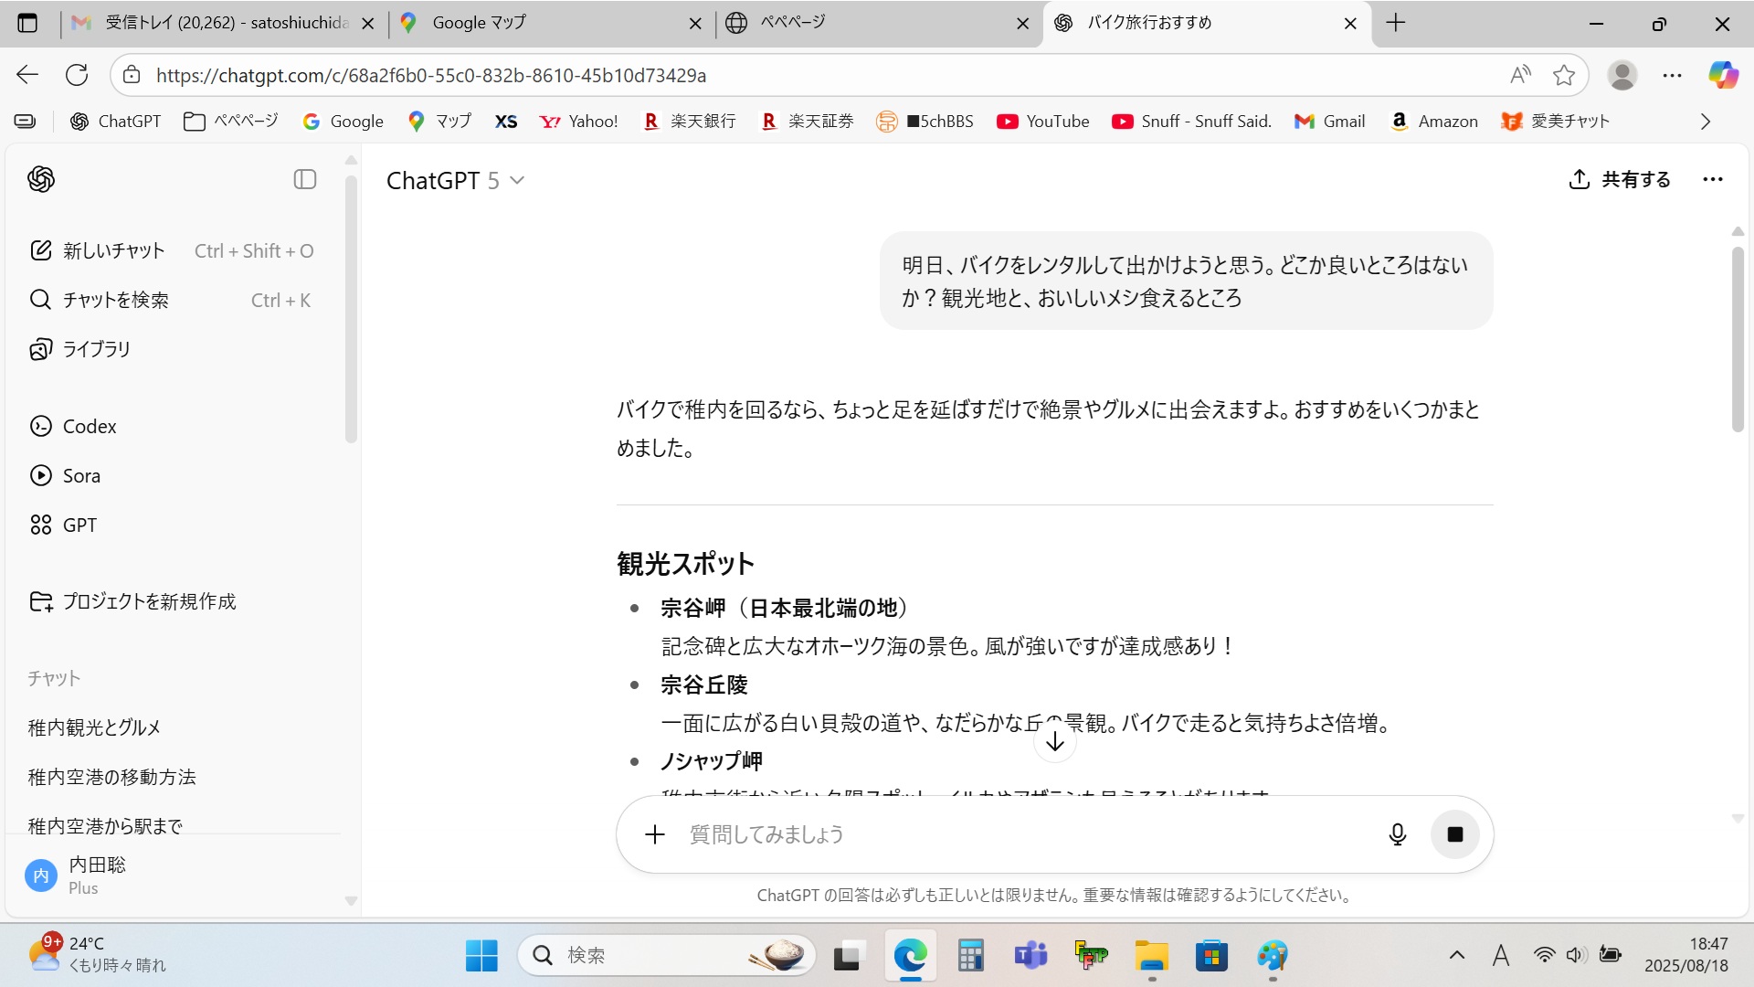Share this conversation (共有する)
Viewport: 1754px width, 987px height.
[x=1619, y=179]
